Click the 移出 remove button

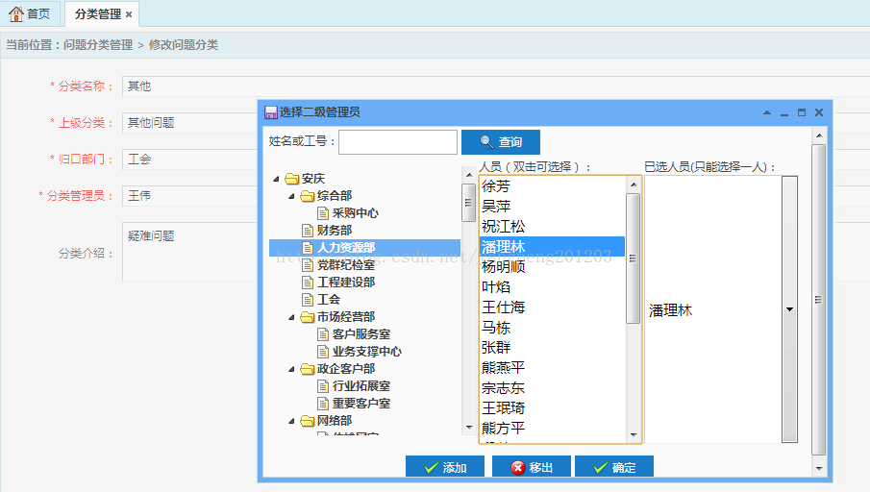531,467
